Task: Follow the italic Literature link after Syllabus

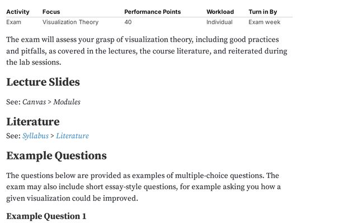Action: [x=72, y=136]
